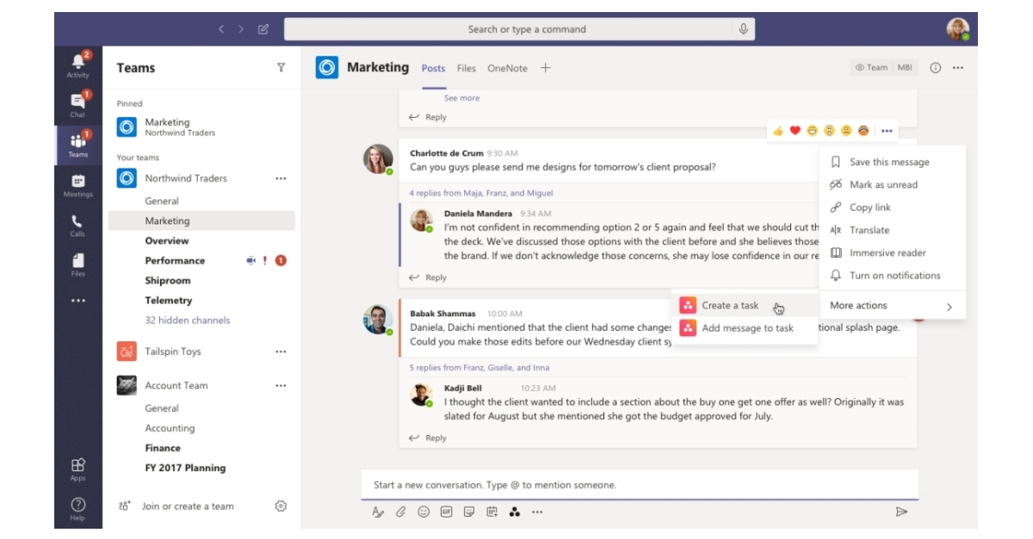
Task: Select Create a task menu item
Action: click(x=730, y=305)
